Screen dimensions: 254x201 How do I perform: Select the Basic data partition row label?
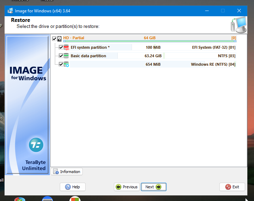(88, 56)
